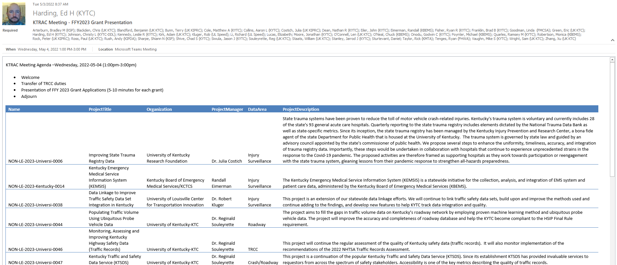Click the ProjectDescription column header

301,109
